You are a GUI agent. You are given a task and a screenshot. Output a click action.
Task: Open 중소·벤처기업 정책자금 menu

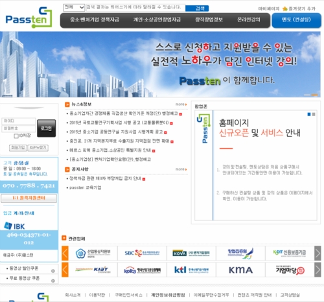[95, 19]
